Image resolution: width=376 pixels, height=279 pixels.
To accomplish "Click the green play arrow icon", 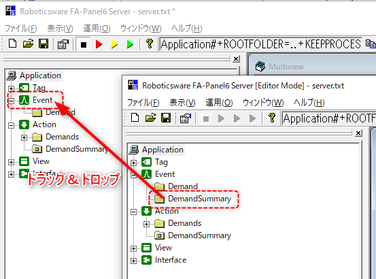I will 130,44.
